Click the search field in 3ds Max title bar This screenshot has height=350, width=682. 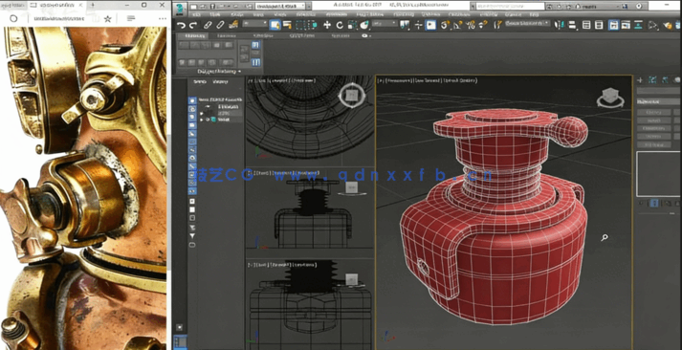point(510,7)
